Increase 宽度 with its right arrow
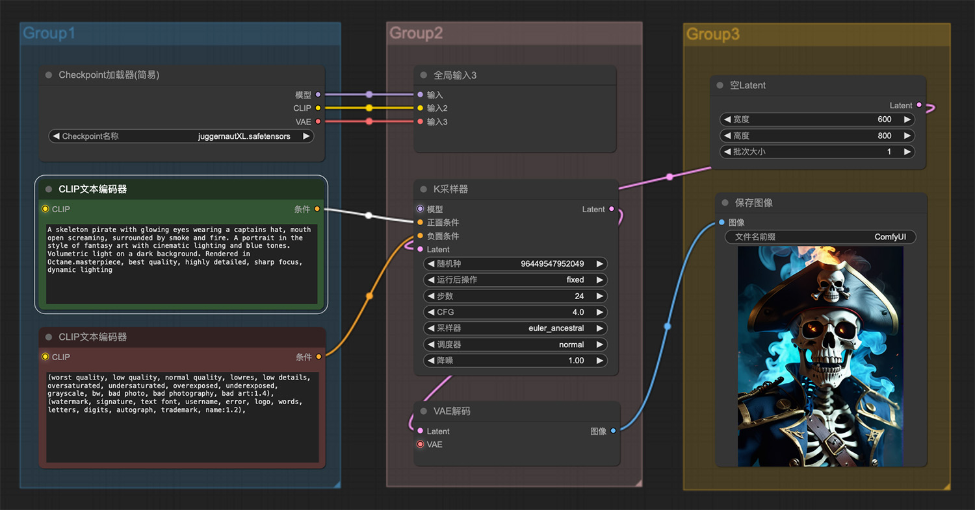 coord(907,119)
